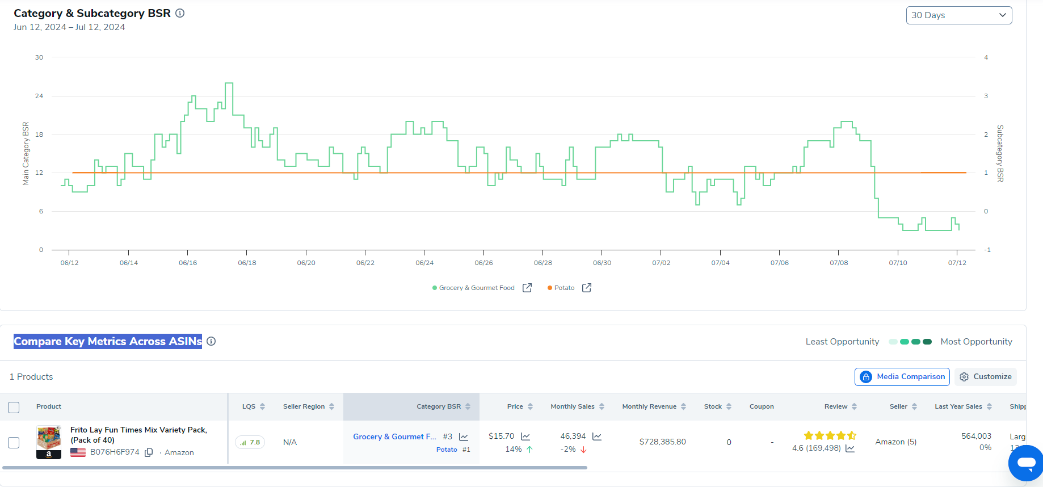Click the $728,385.80 monthly revenue value
Image resolution: width=1043 pixels, height=487 pixels.
tap(663, 442)
